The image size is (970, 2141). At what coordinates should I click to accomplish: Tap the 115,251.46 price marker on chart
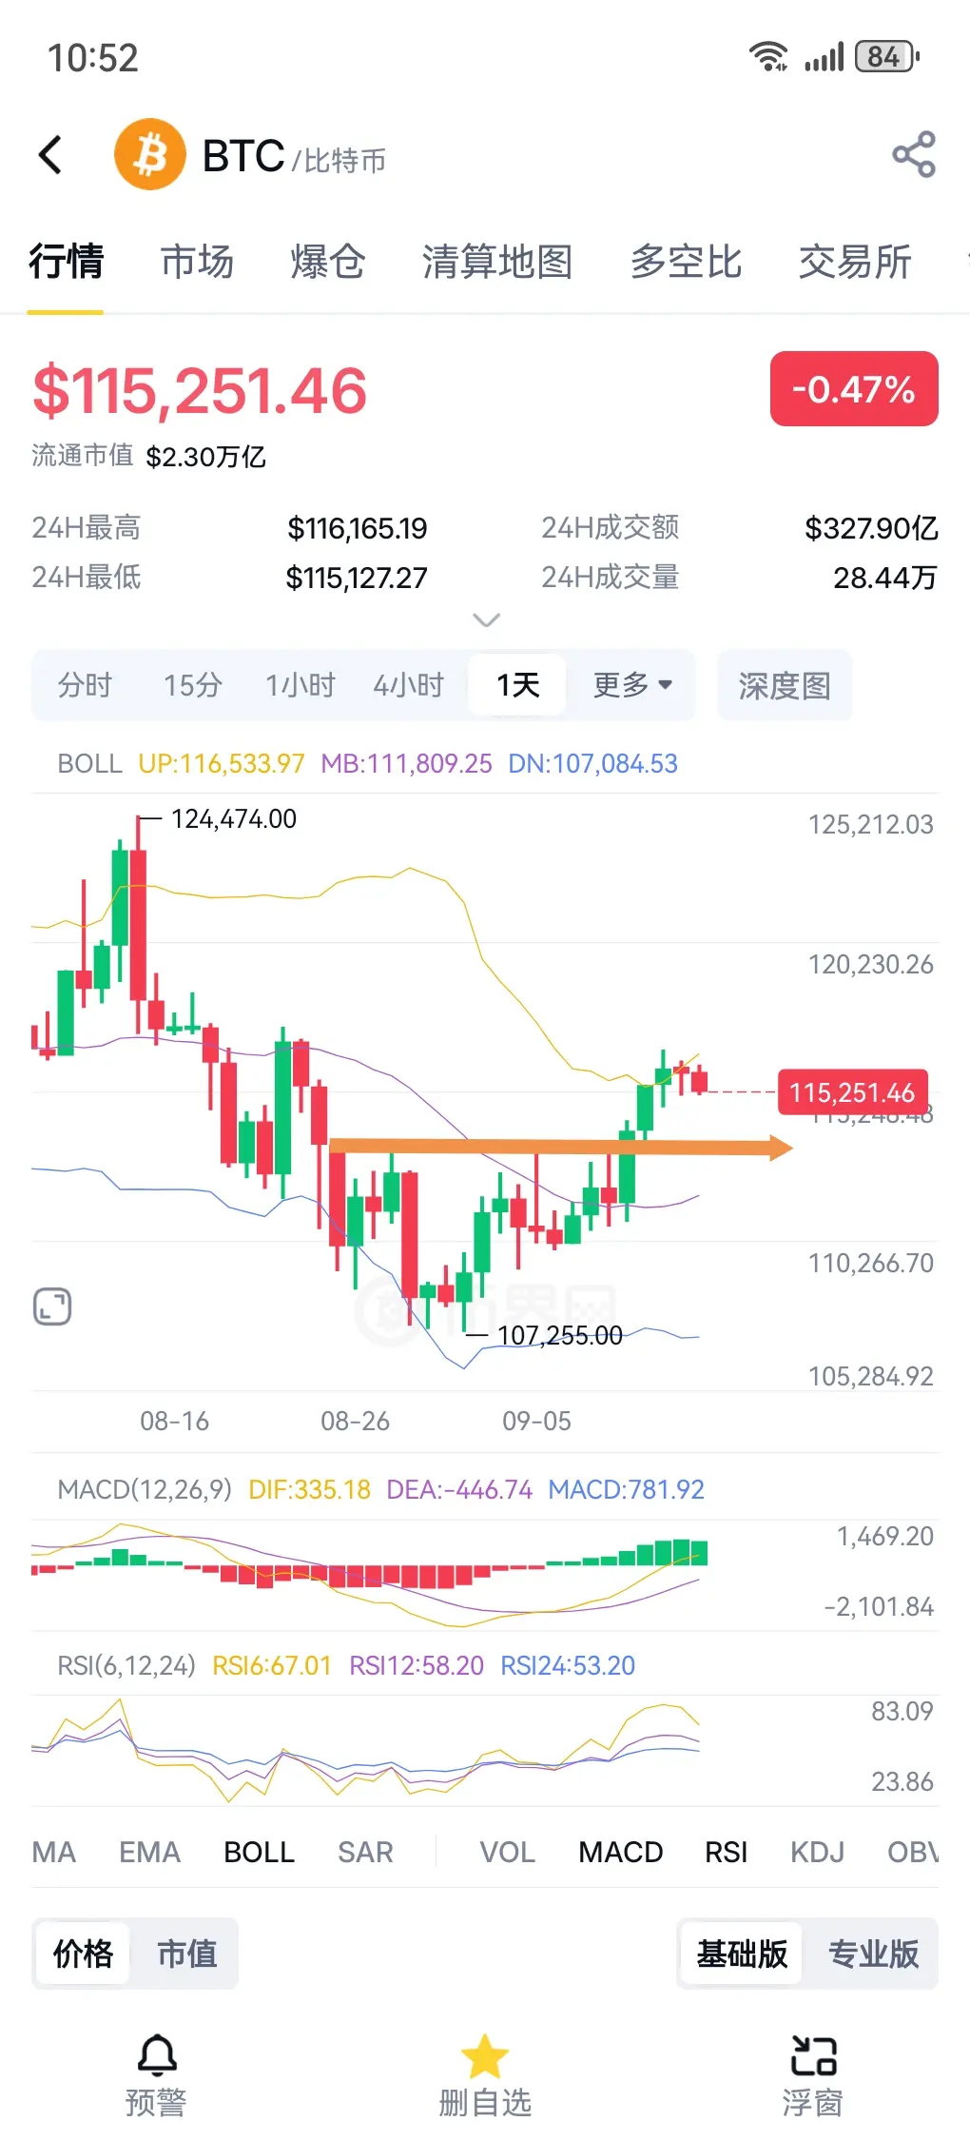852,1092
